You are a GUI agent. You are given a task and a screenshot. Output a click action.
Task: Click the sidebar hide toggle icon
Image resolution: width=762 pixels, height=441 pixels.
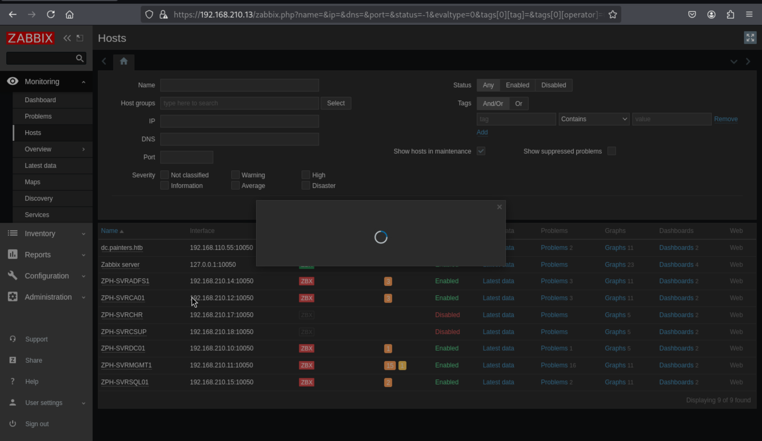click(x=80, y=38)
